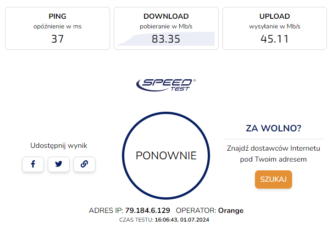Image resolution: width=332 pixels, height=228 pixels.
Task: Click the ZA WOLNO? heading
Action: (273, 128)
